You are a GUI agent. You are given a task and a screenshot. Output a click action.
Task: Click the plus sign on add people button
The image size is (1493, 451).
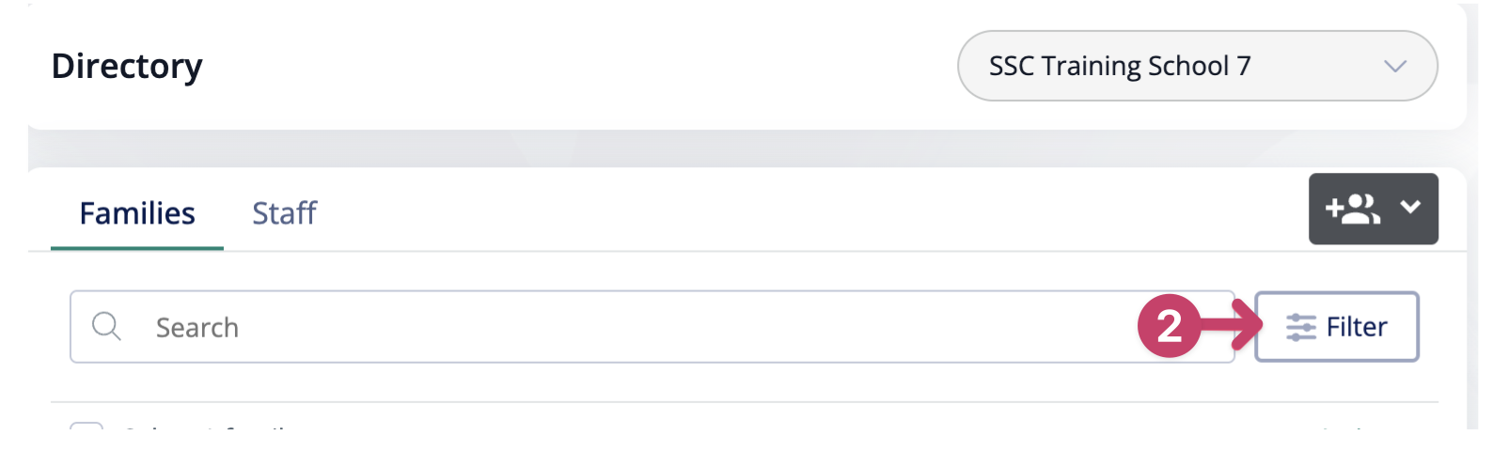tap(1333, 209)
